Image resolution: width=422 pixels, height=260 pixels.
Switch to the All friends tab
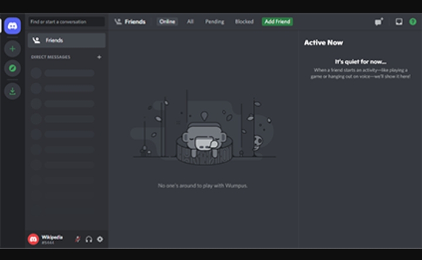(190, 22)
